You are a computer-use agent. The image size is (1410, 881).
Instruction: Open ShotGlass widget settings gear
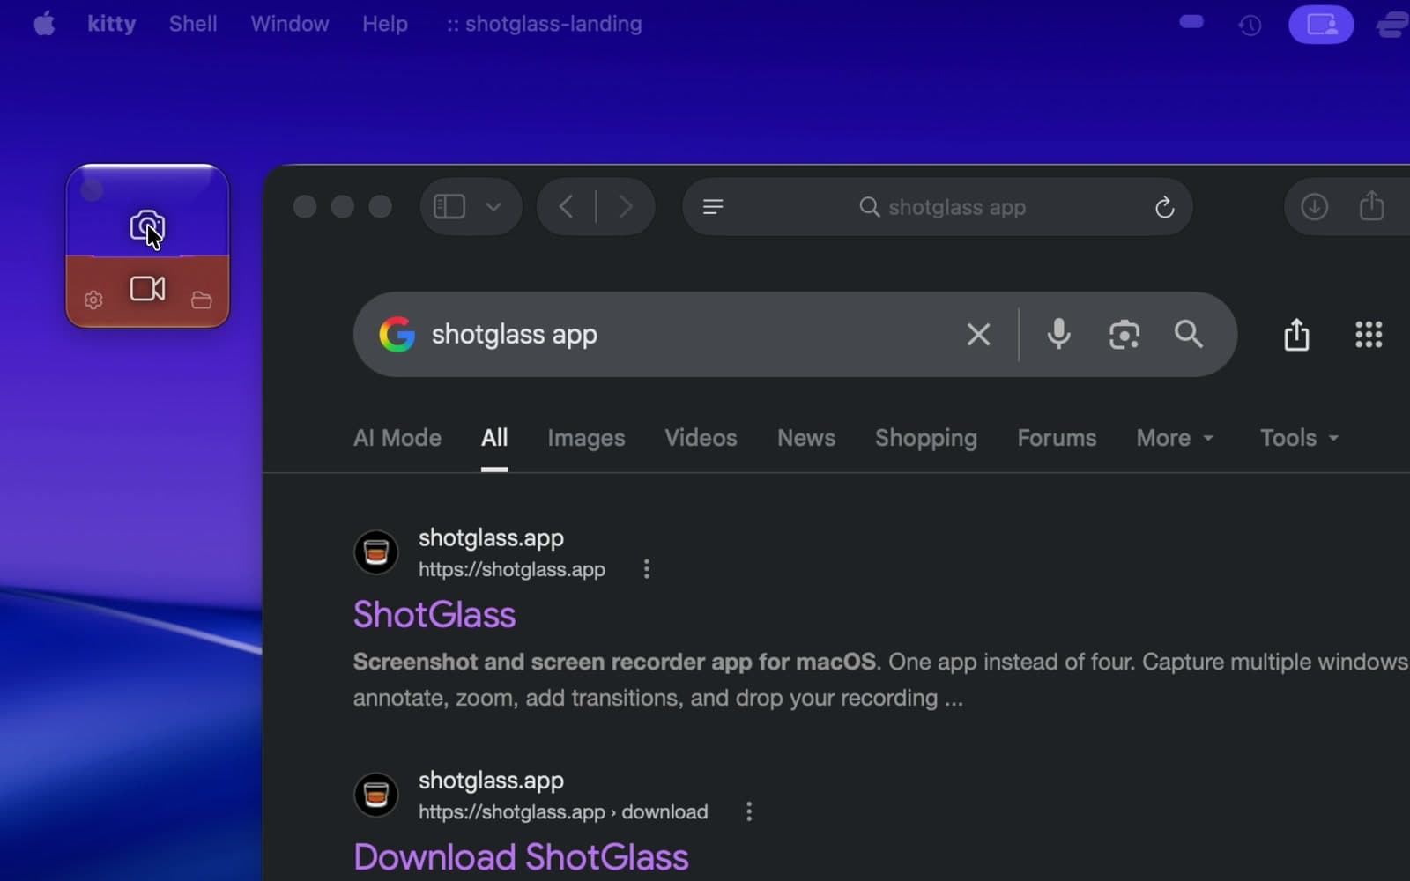tap(93, 300)
